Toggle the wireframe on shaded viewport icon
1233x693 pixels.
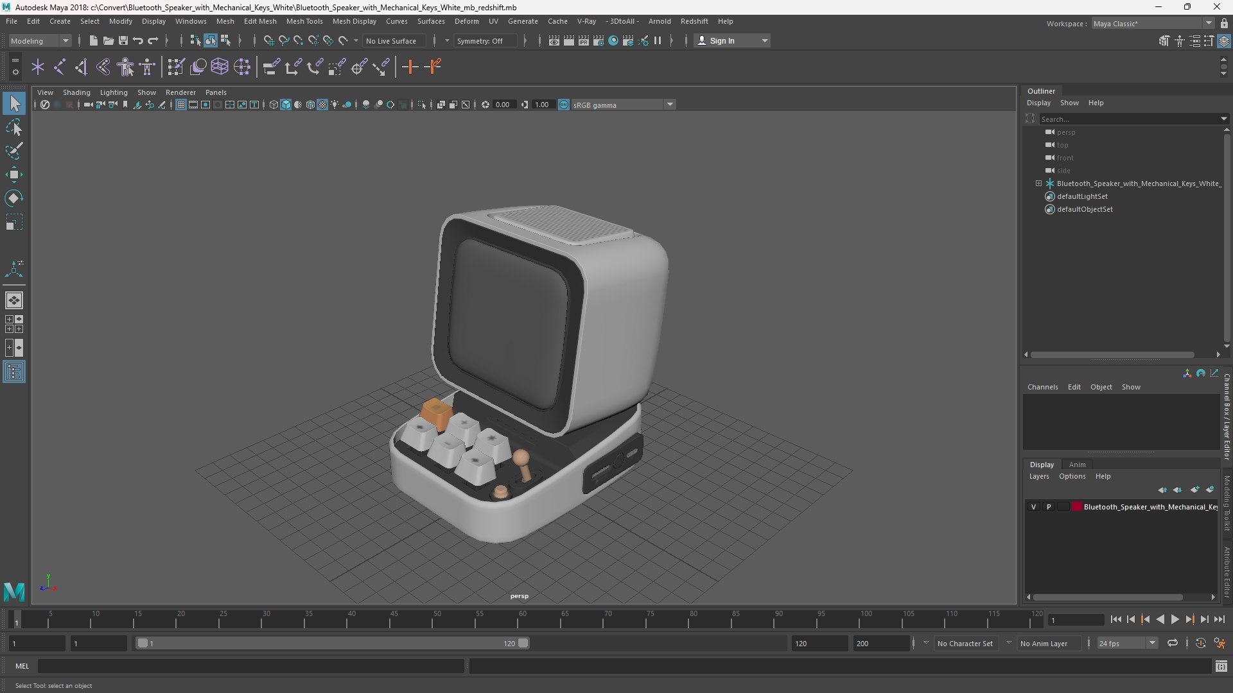point(311,105)
